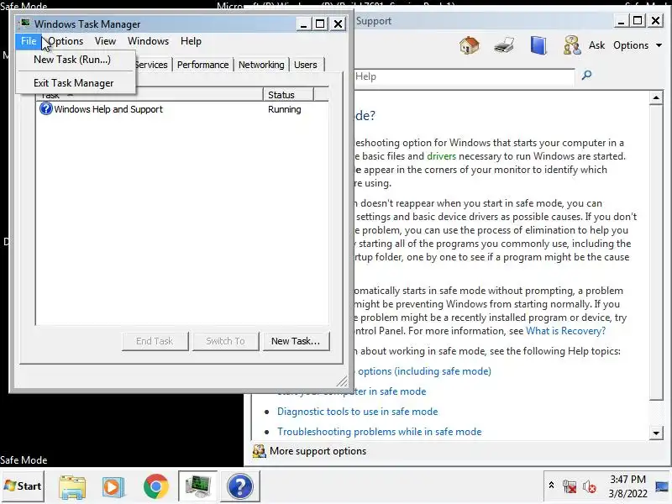Click scroll down arrow in Help window

point(656,433)
